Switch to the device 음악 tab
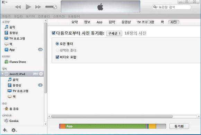 (x=112, y=22)
